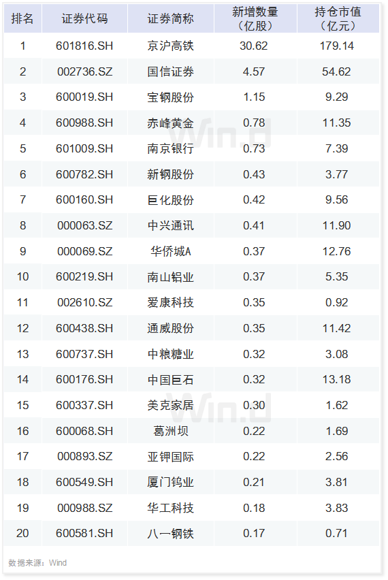Click the 证券简称 column header
Screen dimensions: 388x580
pos(170,18)
